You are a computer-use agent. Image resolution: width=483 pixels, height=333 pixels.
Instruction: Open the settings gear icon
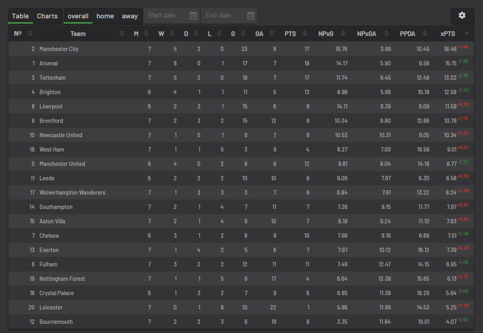pos(462,15)
